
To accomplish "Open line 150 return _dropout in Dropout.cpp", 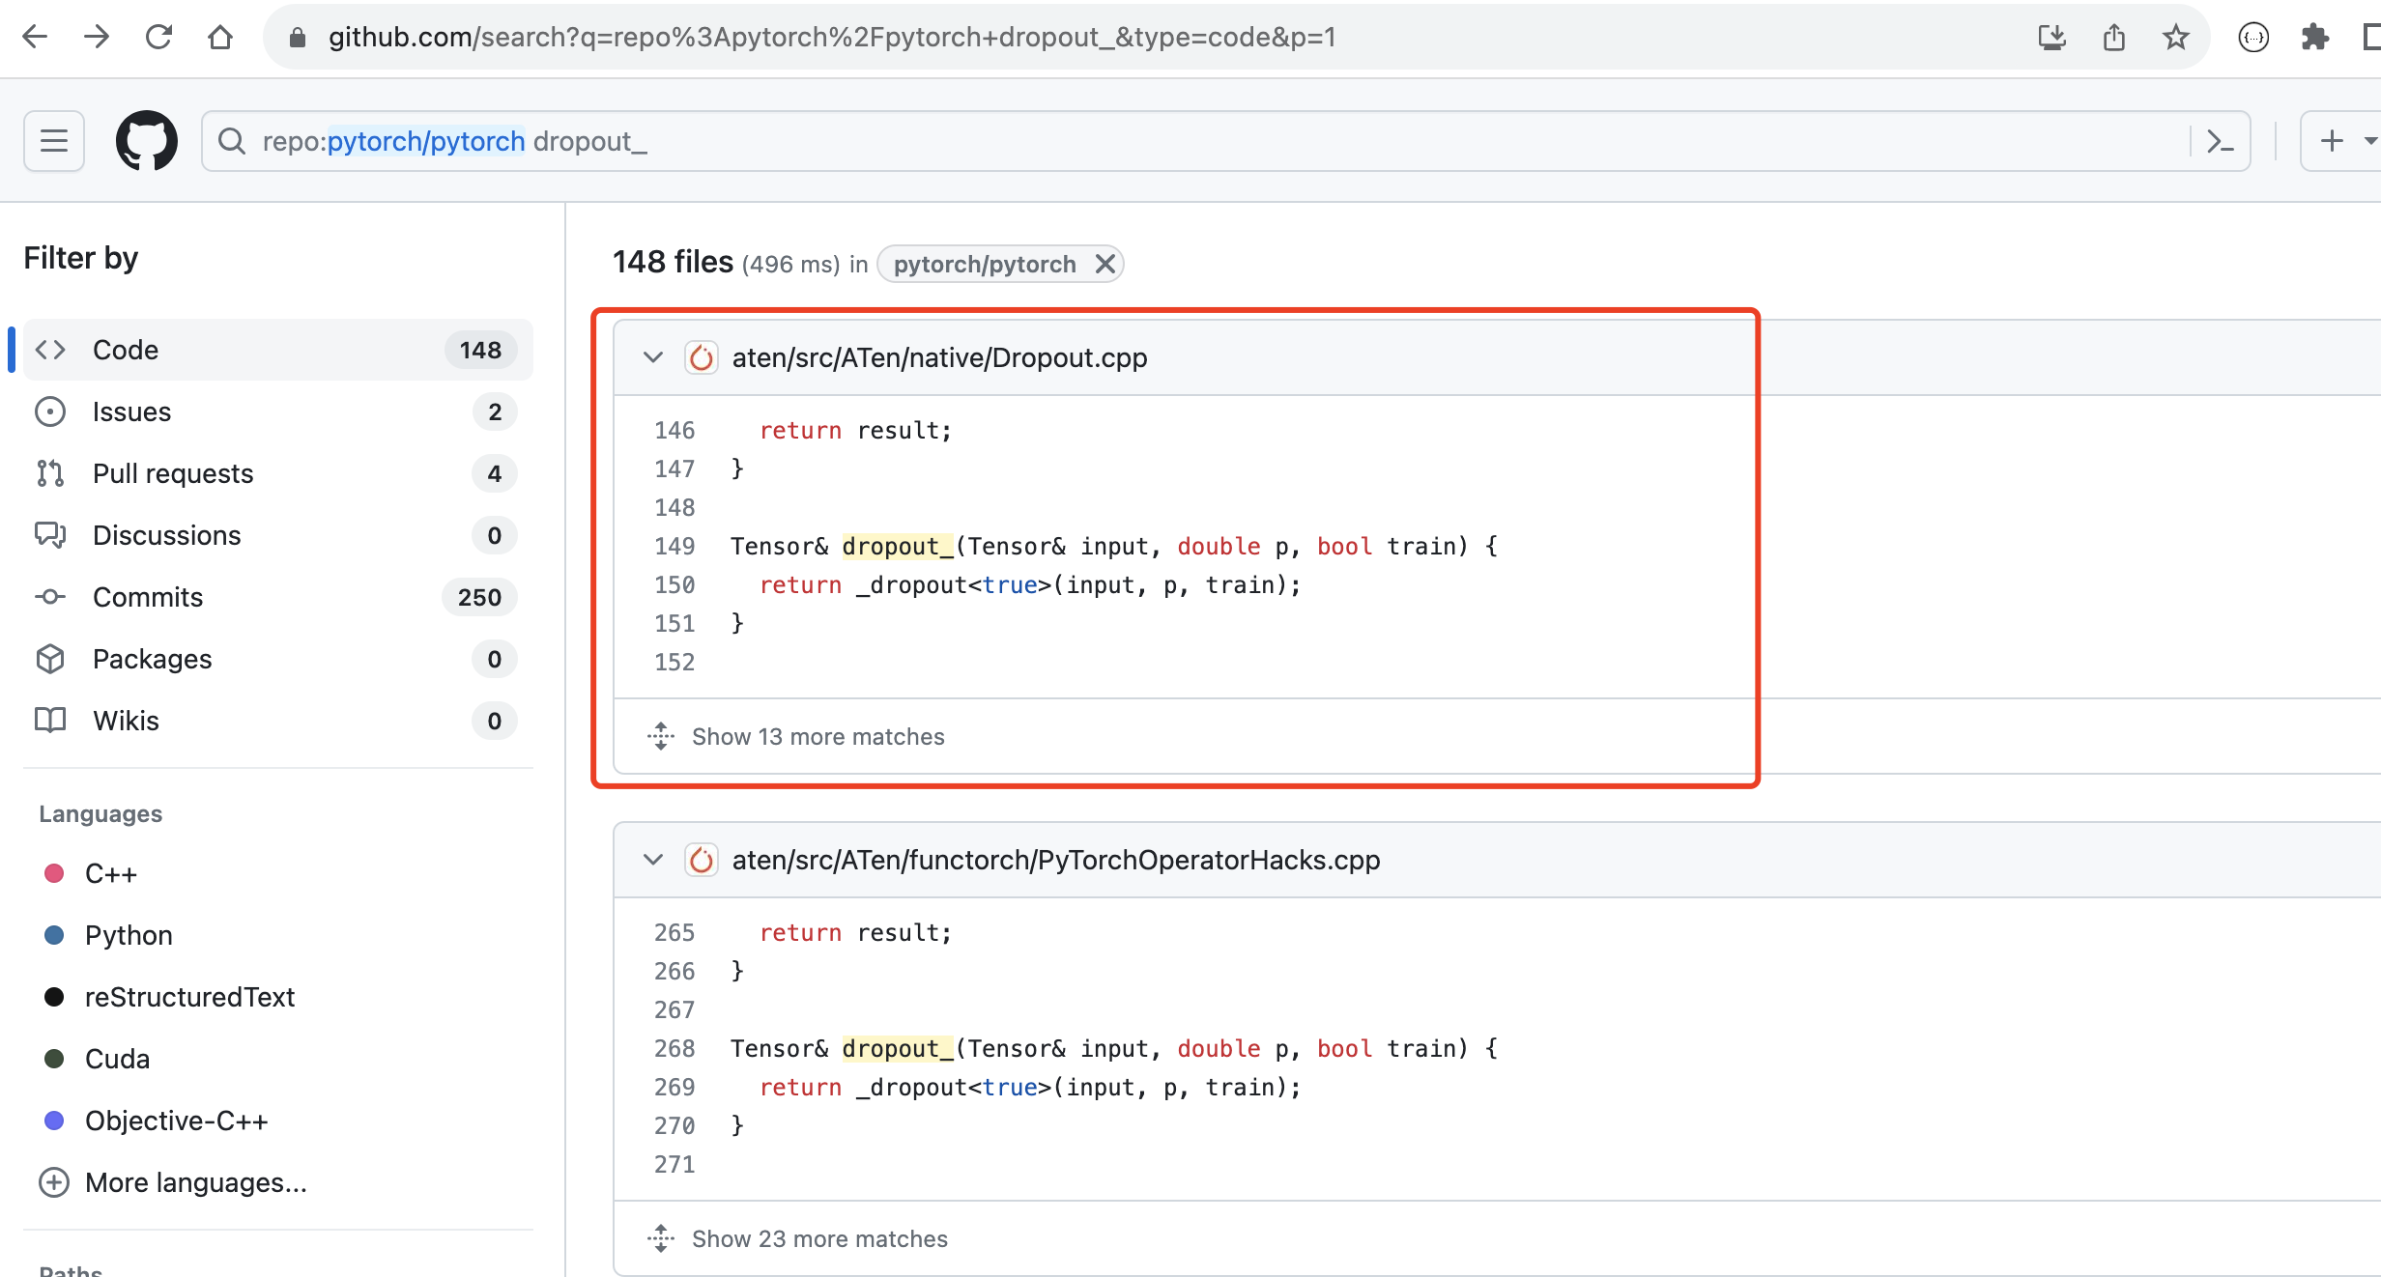I will tap(1030, 584).
